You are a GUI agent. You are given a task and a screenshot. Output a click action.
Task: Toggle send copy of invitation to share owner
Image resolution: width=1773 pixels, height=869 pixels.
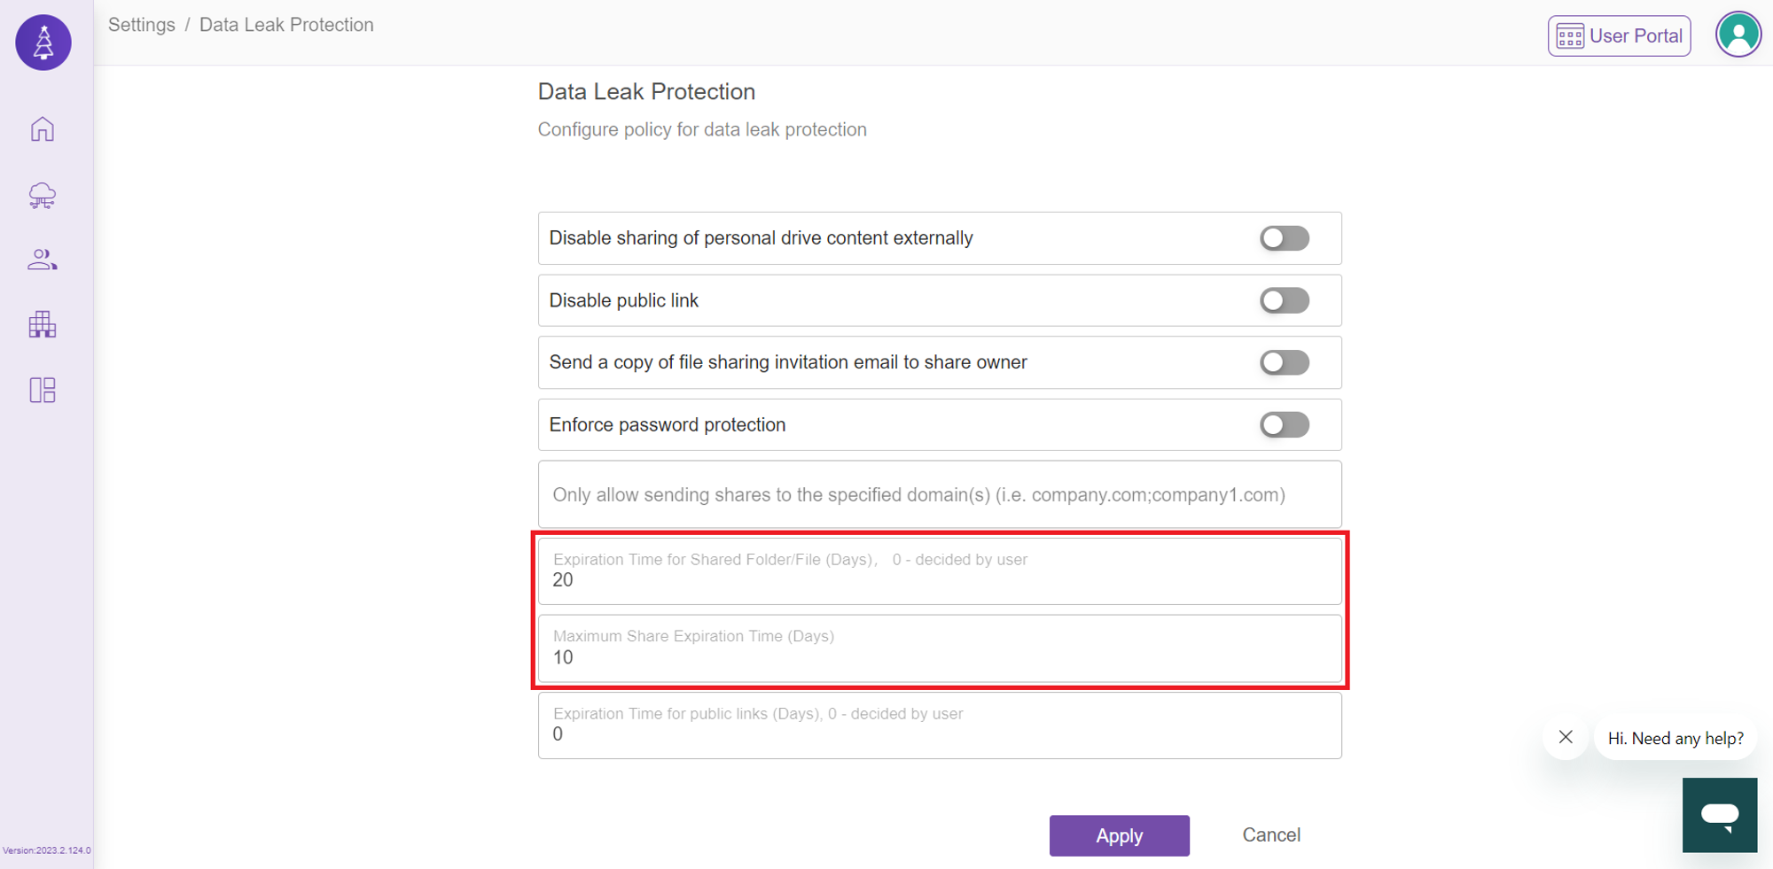coord(1285,362)
